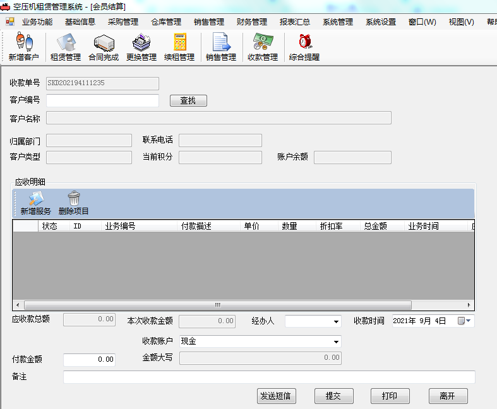The image size is (497, 409).
Task: Click 新增服务 in the 应收明细 panel
Action: (36, 203)
